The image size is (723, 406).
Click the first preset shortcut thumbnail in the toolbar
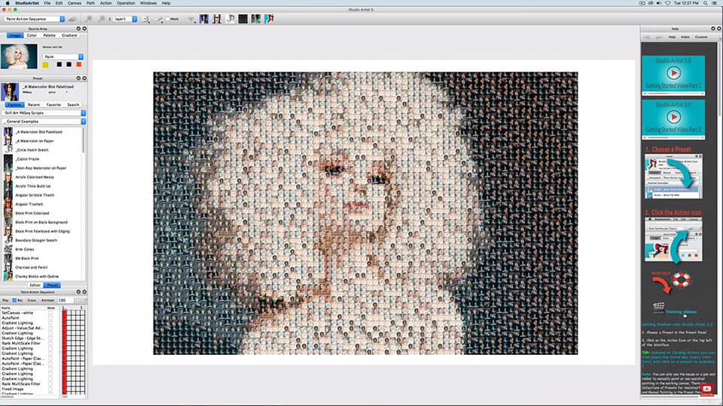click(x=204, y=19)
